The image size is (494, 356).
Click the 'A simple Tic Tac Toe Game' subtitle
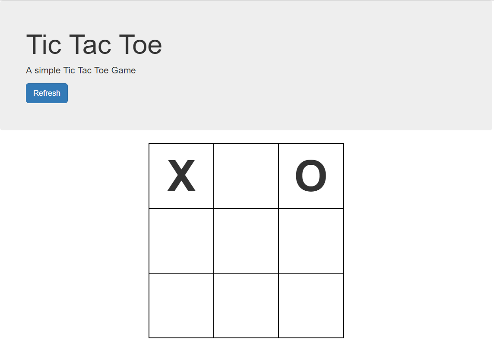[x=81, y=70]
